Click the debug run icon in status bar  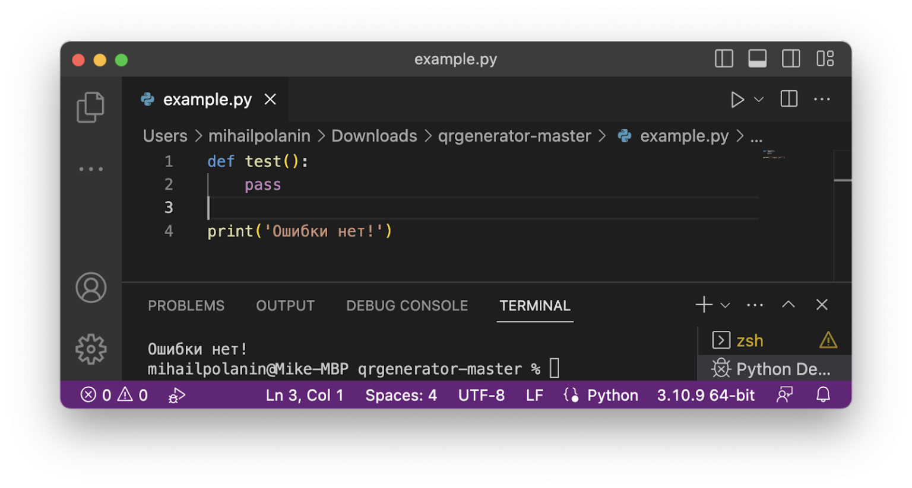(x=176, y=395)
